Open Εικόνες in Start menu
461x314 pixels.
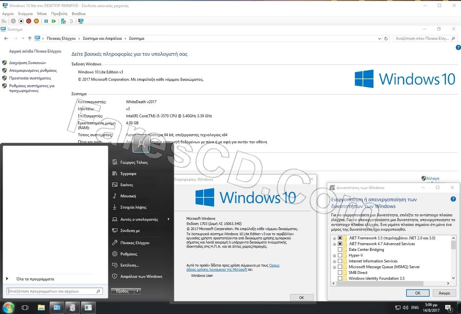coord(127,185)
